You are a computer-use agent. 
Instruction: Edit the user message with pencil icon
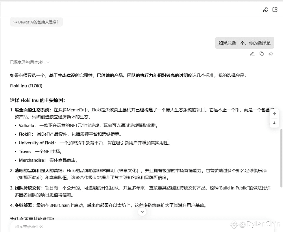252,54
